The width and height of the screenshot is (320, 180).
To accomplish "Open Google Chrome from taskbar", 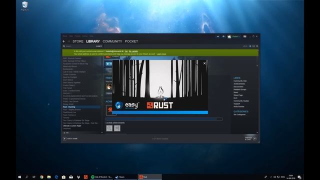I will [x=41, y=177].
